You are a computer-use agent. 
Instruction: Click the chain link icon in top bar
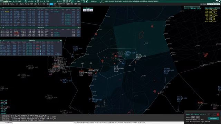[72, 1]
